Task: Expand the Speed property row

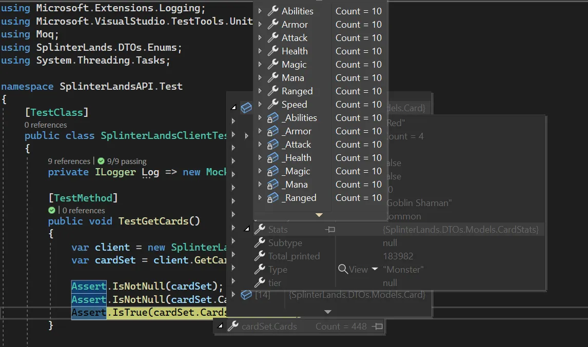Action: (x=260, y=104)
